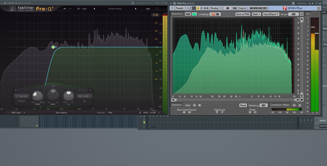Open SPAN Plus plugin settings gear

pyautogui.click(x=174, y=3)
